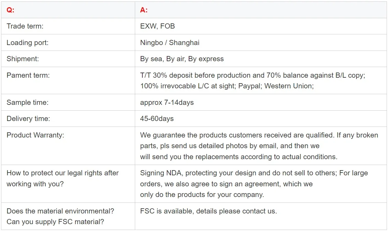Click "FSC is available, details please contact us"
The height and width of the screenshot is (231, 388).
point(208,211)
